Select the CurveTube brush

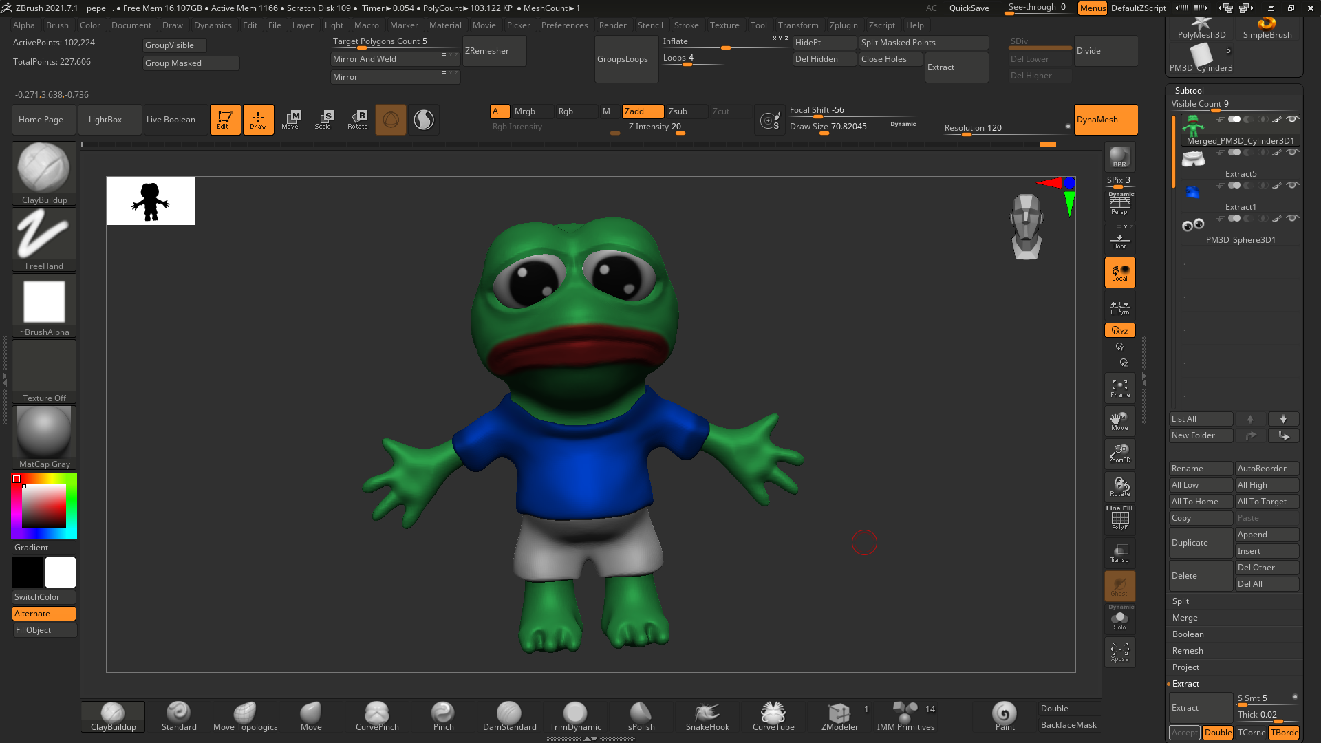click(x=773, y=717)
